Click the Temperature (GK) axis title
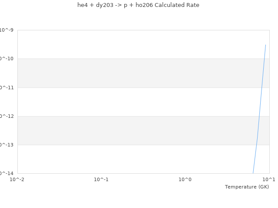 coord(247,187)
